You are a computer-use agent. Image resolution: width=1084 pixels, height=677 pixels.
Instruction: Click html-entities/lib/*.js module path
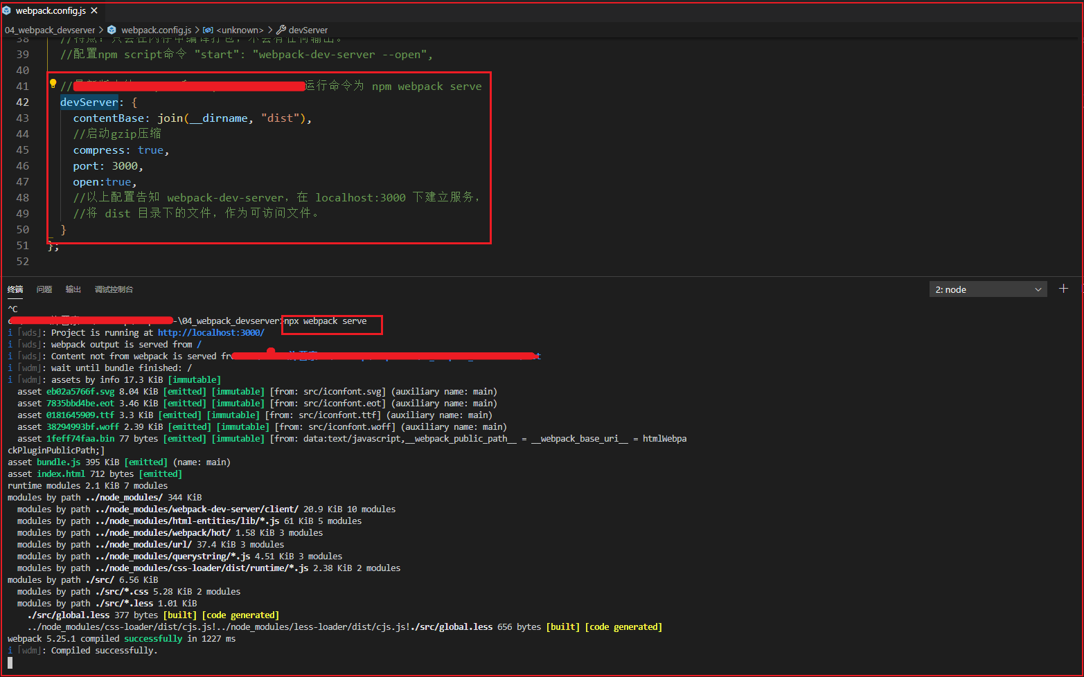[x=188, y=521]
